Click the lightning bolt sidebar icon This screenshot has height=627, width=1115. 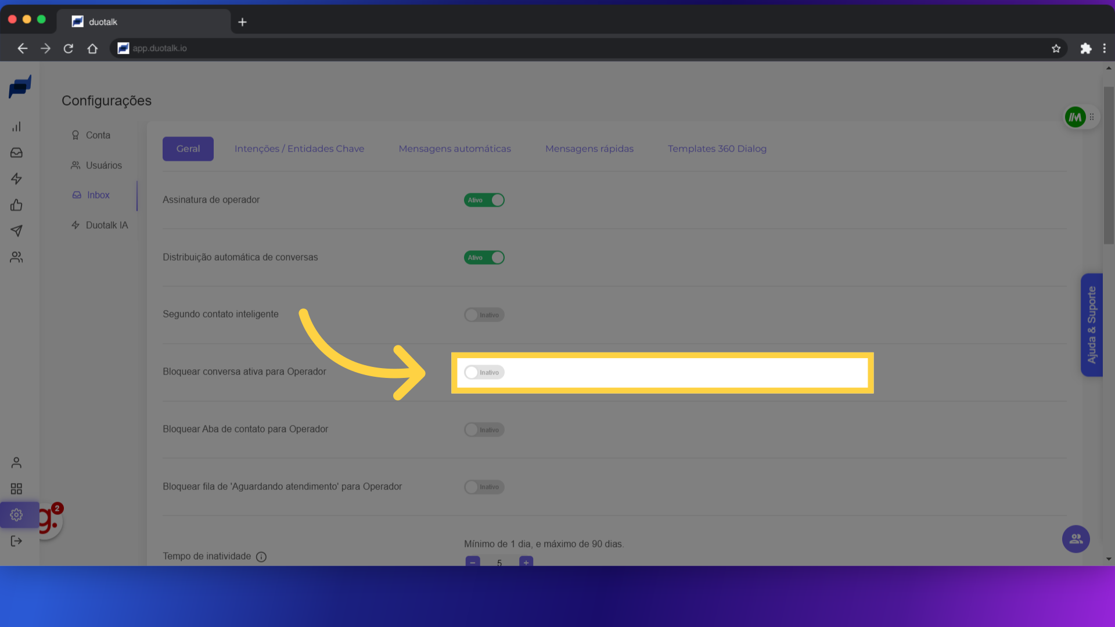pos(16,179)
